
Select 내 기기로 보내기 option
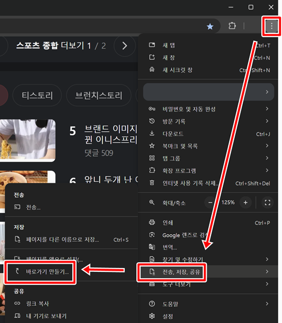pyautogui.click(x=71, y=316)
